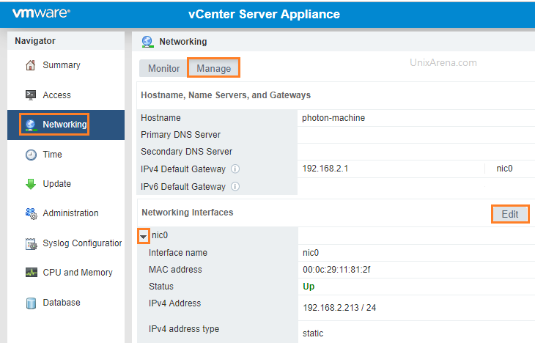
Task: Click the IPv4 address type label
Action: 183,328
